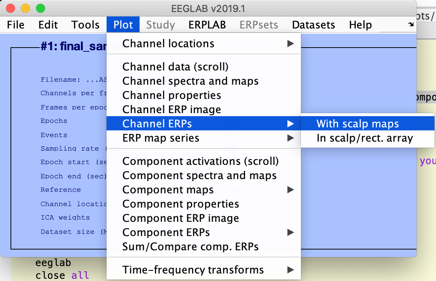
Task: Open the Study menu
Action: click(161, 25)
